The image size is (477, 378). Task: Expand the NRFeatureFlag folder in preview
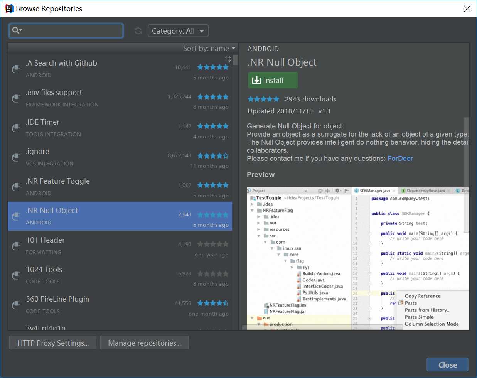[x=252, y=211]
